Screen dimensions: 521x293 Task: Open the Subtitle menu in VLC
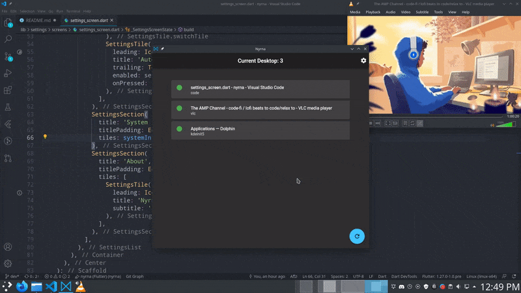(x=422, y=12)
